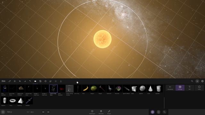The image size is (205, 115).
Task: Slow down the simulation speed
Action: pos(43,112)
